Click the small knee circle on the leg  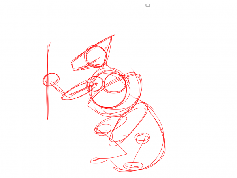point(142,138)
